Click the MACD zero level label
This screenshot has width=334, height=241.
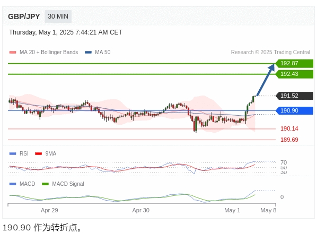pos(282,197)
